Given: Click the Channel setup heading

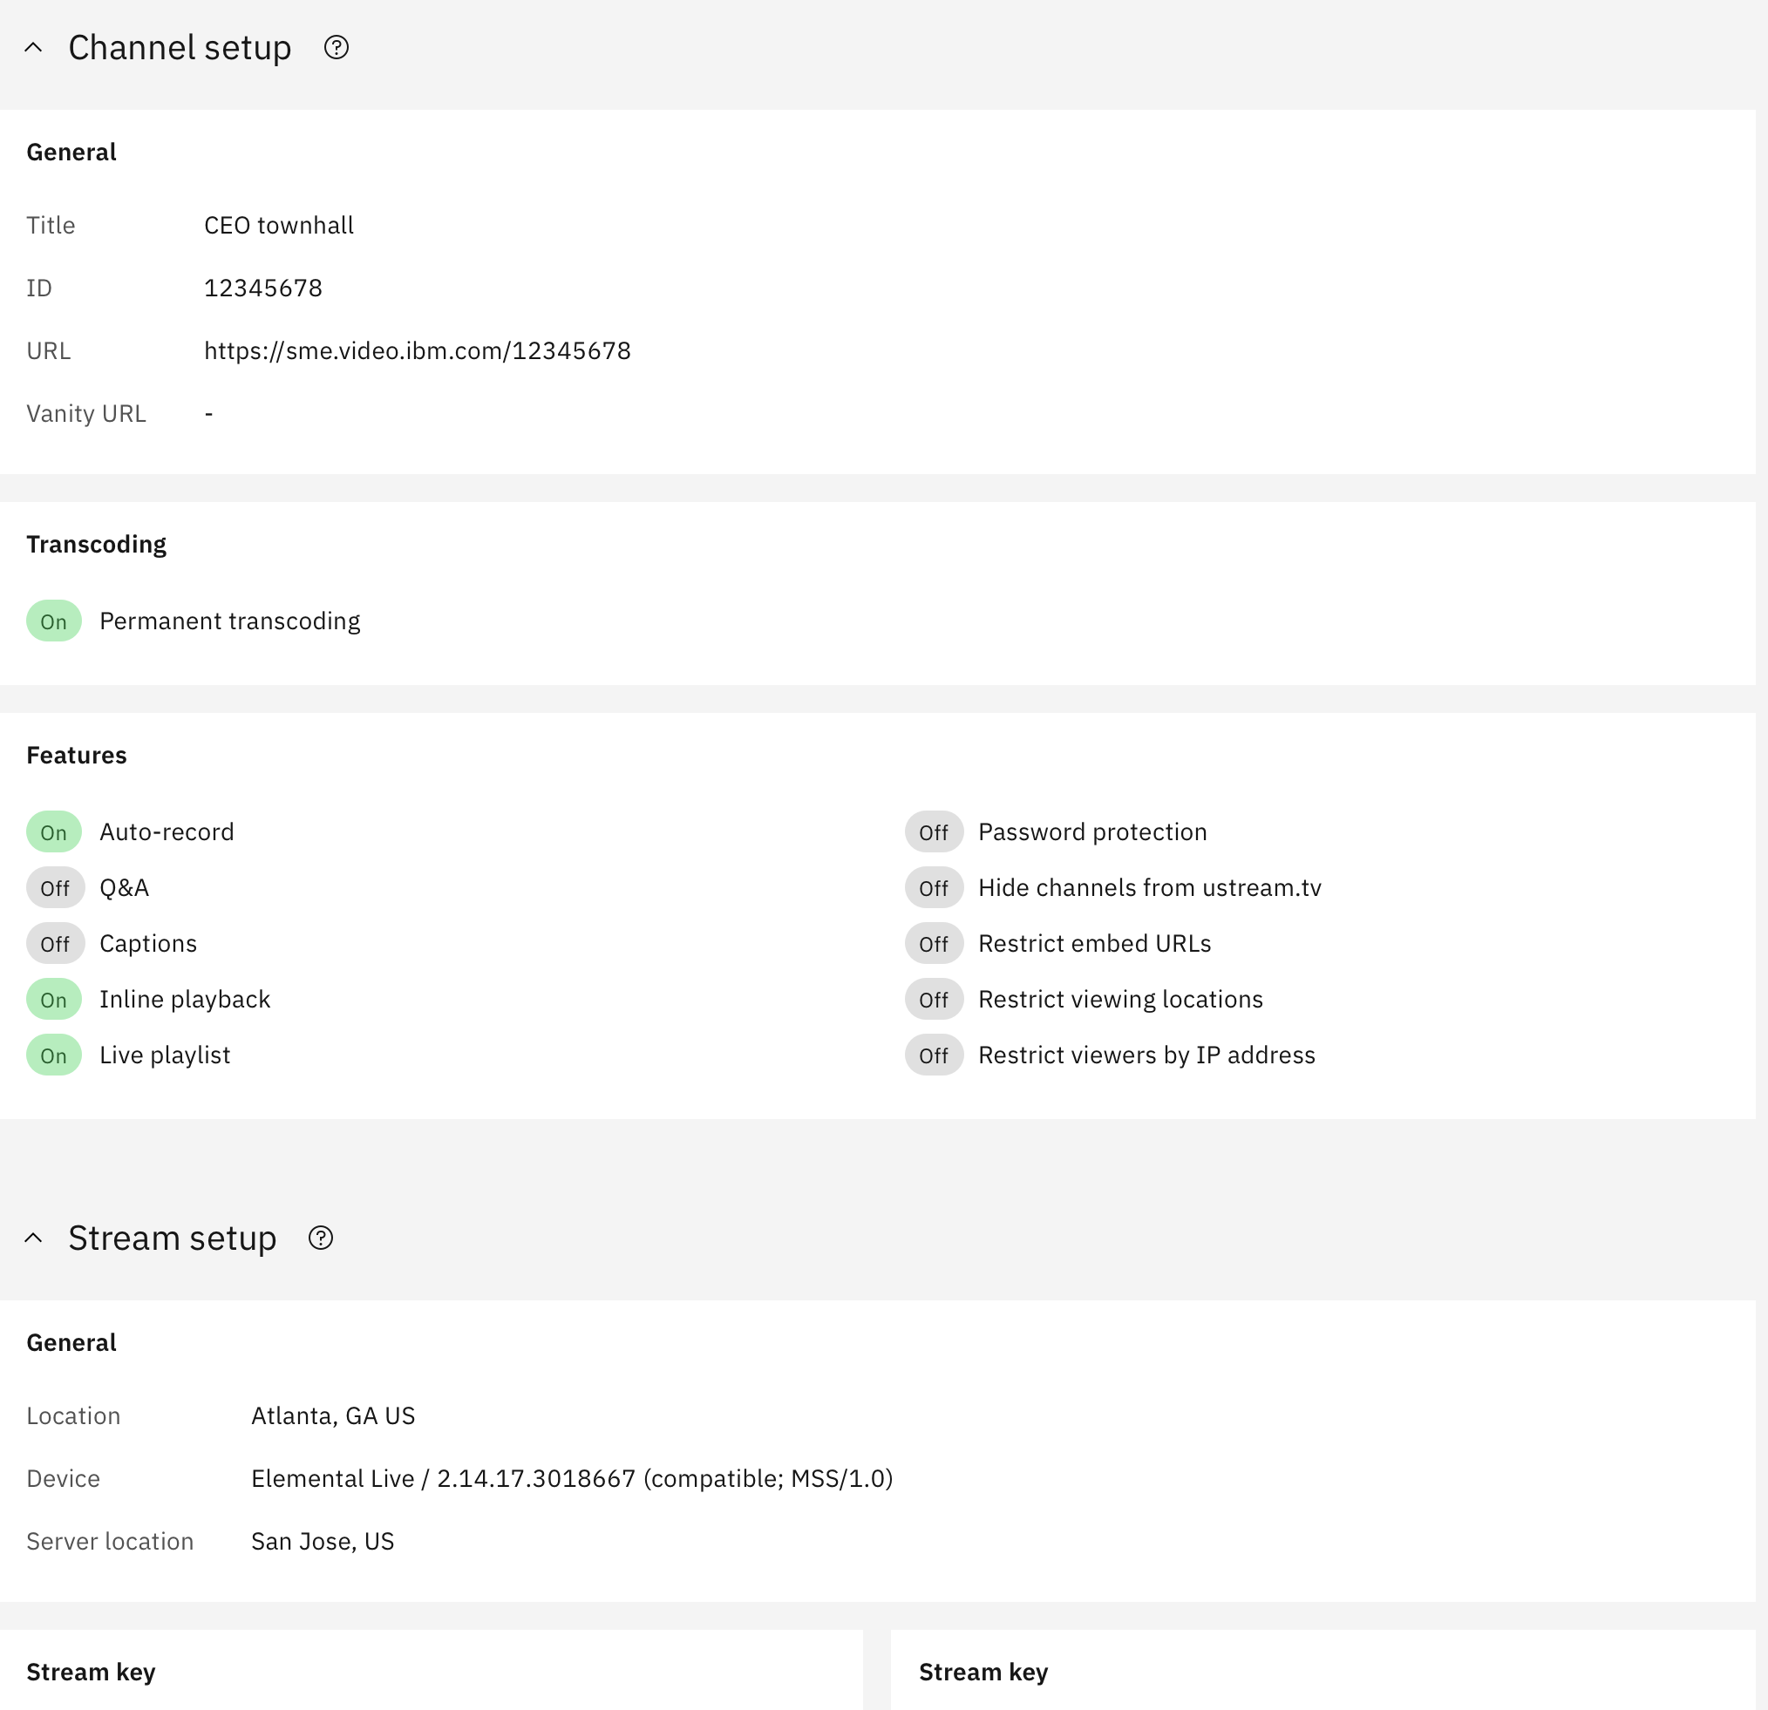Looking at the screenshot, I should [180, 48].
